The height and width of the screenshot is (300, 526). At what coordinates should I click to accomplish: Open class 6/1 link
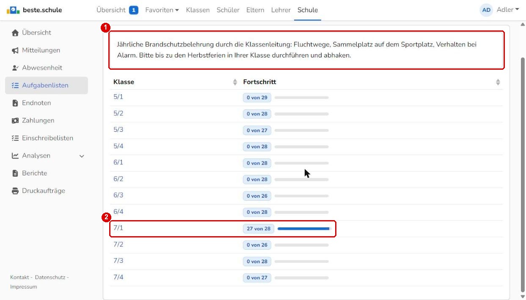click(118, 162)
